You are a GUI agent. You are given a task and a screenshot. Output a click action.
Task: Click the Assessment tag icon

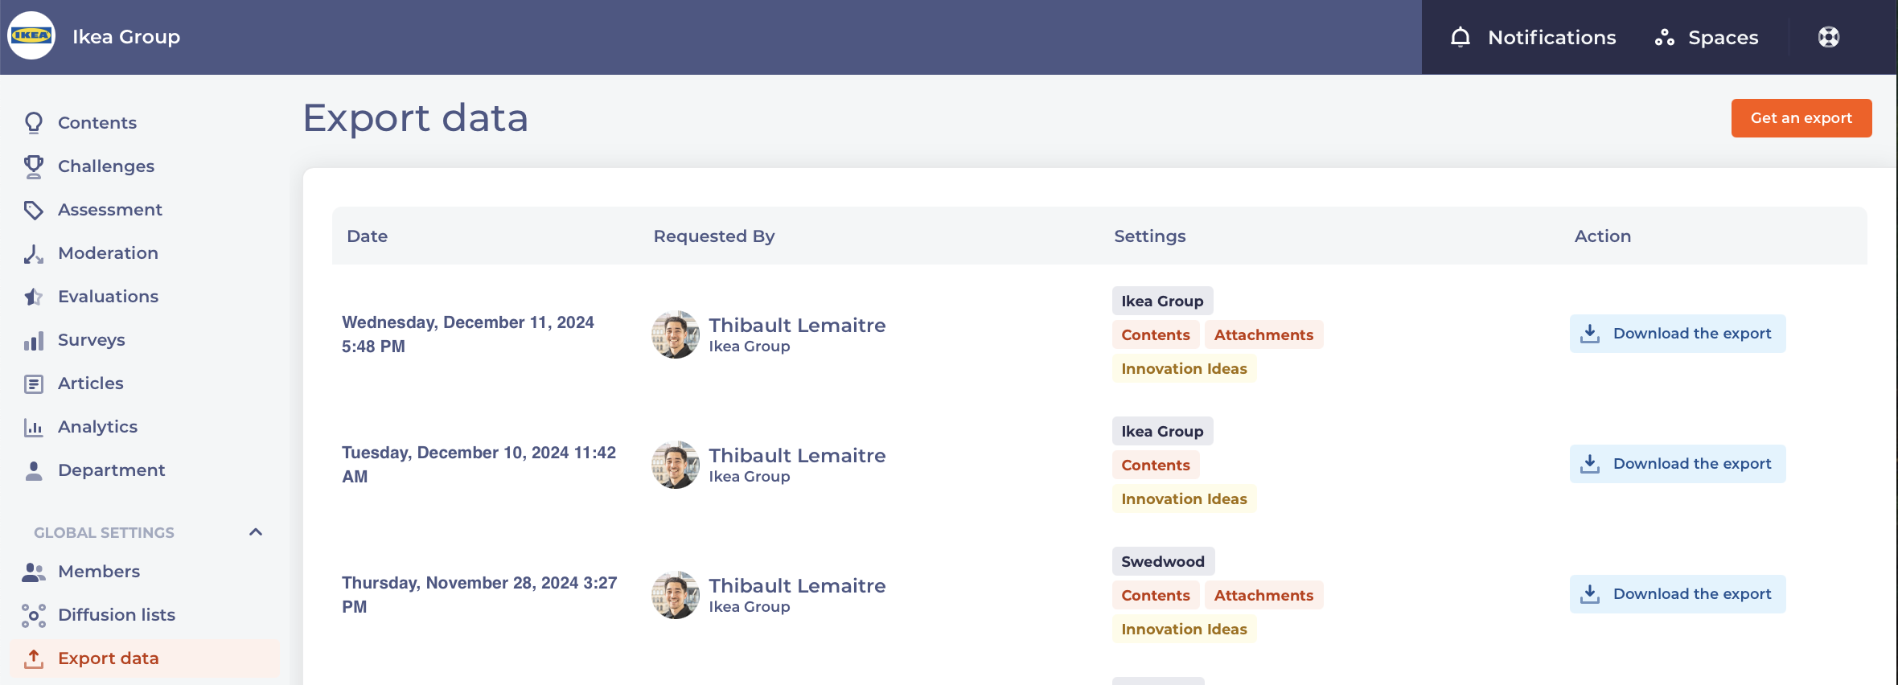tap(34, 210)
